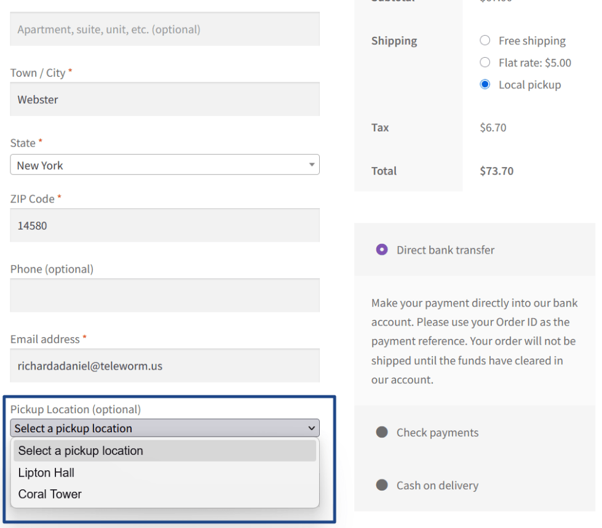Click the Town / City field with Webster
This screenshot has height=528, width=602.
point(164,99)
